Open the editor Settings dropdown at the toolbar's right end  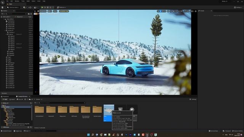click(238, 7)
